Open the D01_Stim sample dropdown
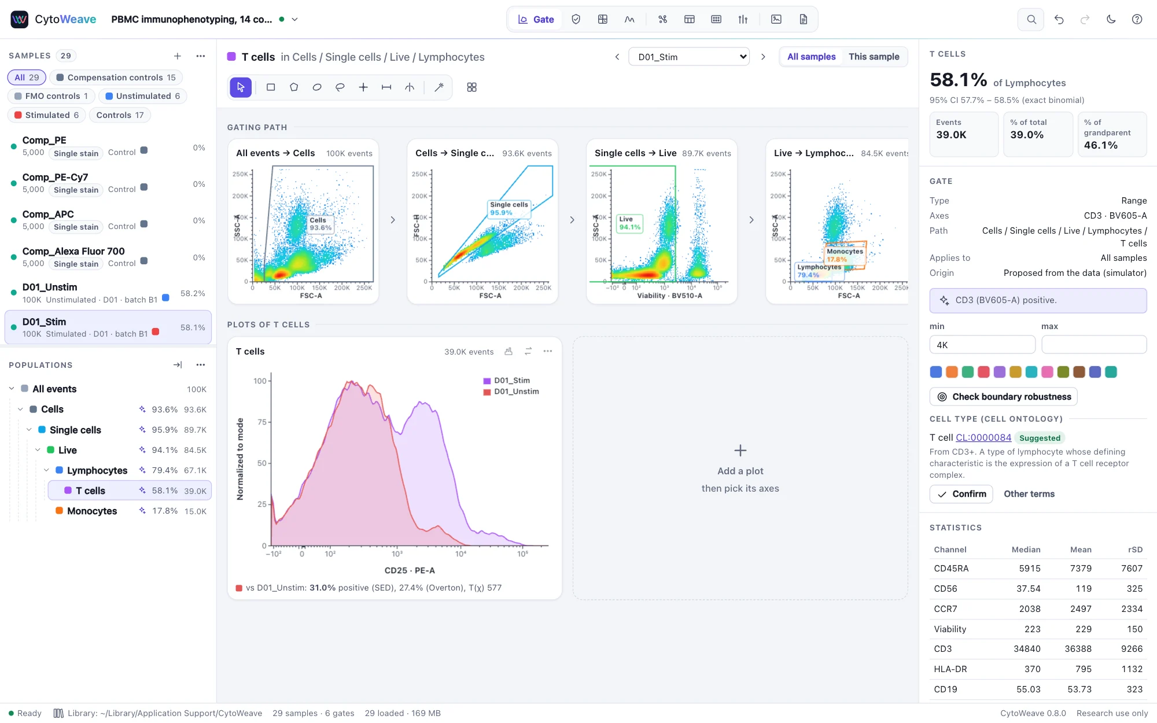This screenshot has height=723, width=1157. (689, 57)
